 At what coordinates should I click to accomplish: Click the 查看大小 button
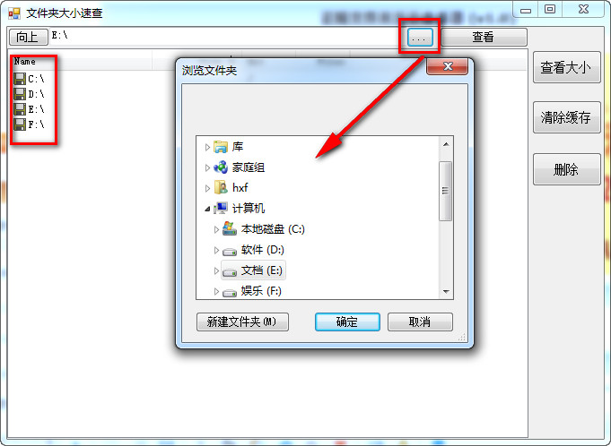566,68
